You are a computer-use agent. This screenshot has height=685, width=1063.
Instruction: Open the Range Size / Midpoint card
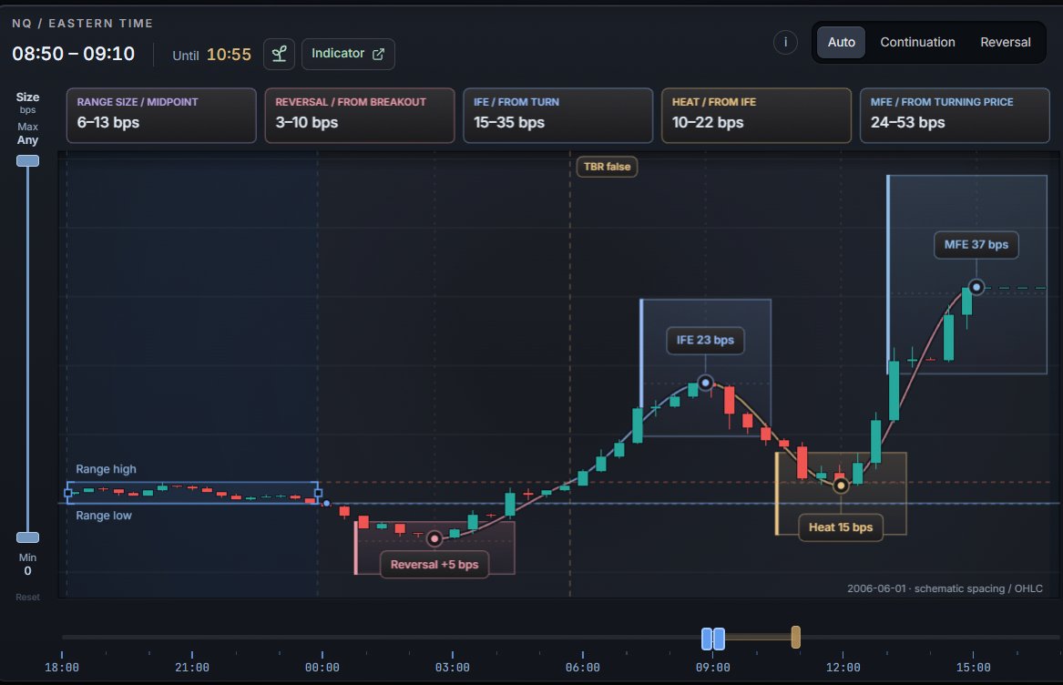161,116
